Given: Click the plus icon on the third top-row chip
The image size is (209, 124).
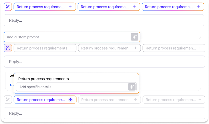Looking at the screenshot, I should coord(198,7).
